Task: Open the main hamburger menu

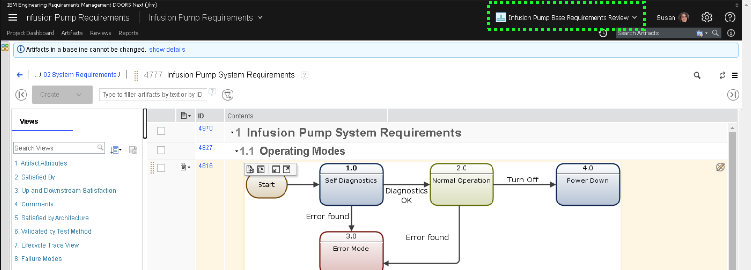Action: pos(13,18)
